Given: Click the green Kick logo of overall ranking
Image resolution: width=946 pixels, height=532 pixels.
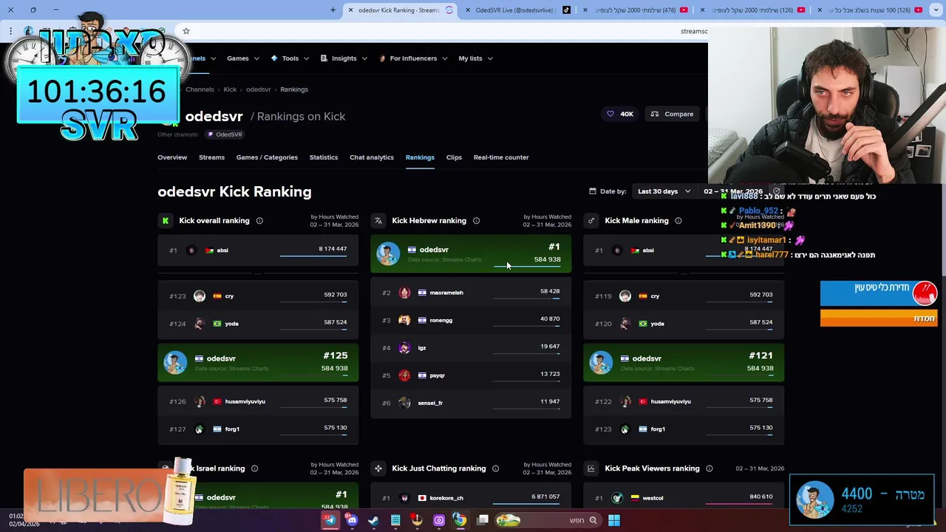Looking at the screenshot, I should [x=166, y=220].
